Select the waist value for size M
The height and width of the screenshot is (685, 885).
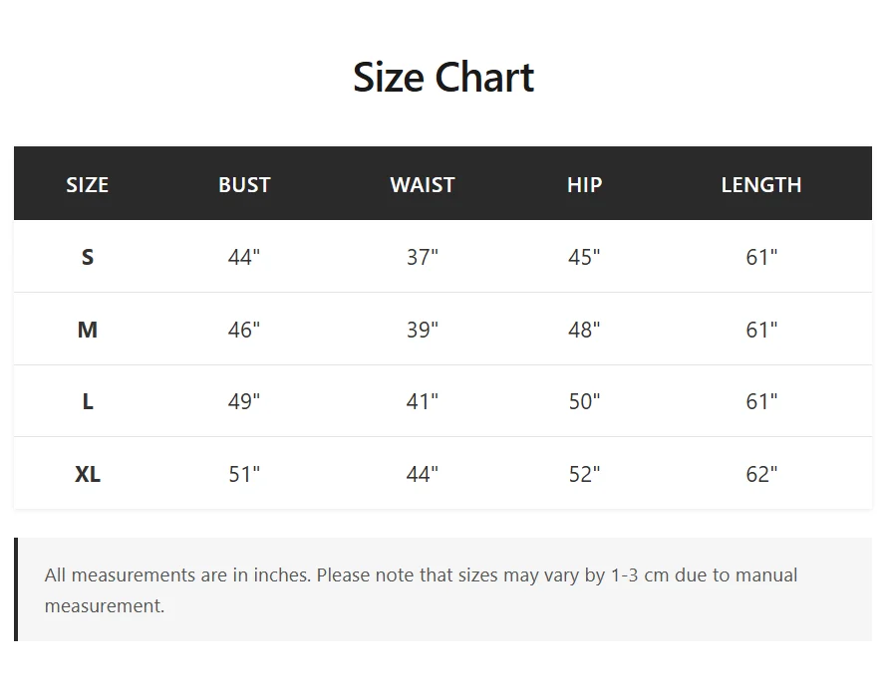(422, 330)
